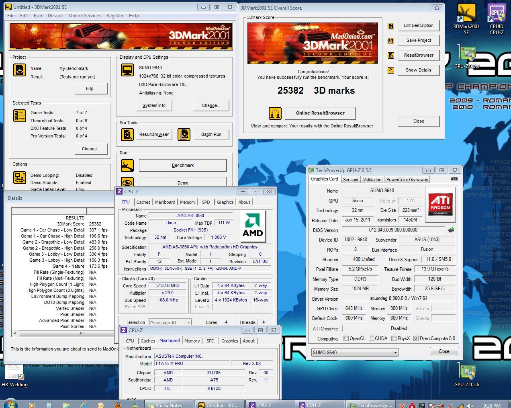Click the 25382 3D marks score text
511x408 pixels.
316,90
